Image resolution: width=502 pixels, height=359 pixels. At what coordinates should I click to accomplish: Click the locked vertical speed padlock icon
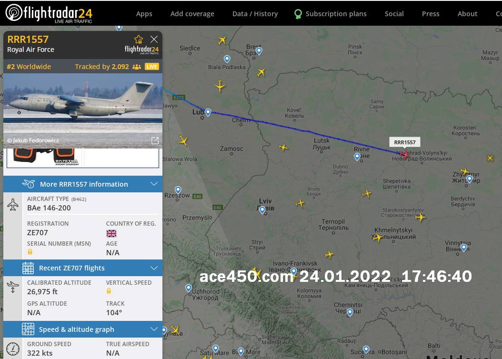pyautogui.click(x=109, y=291)
